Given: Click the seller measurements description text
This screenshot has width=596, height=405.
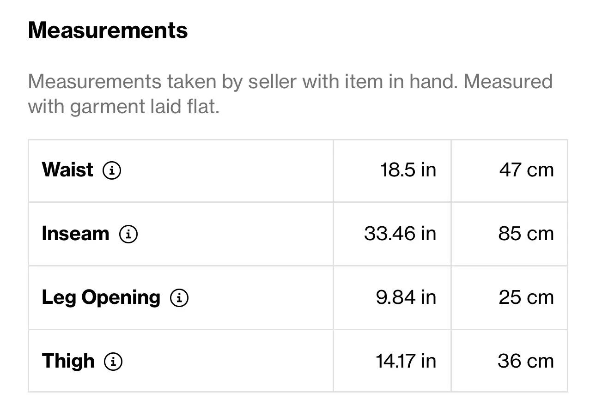Looking at the screenshot, I should pyautogui.click(x=290, y=95).
